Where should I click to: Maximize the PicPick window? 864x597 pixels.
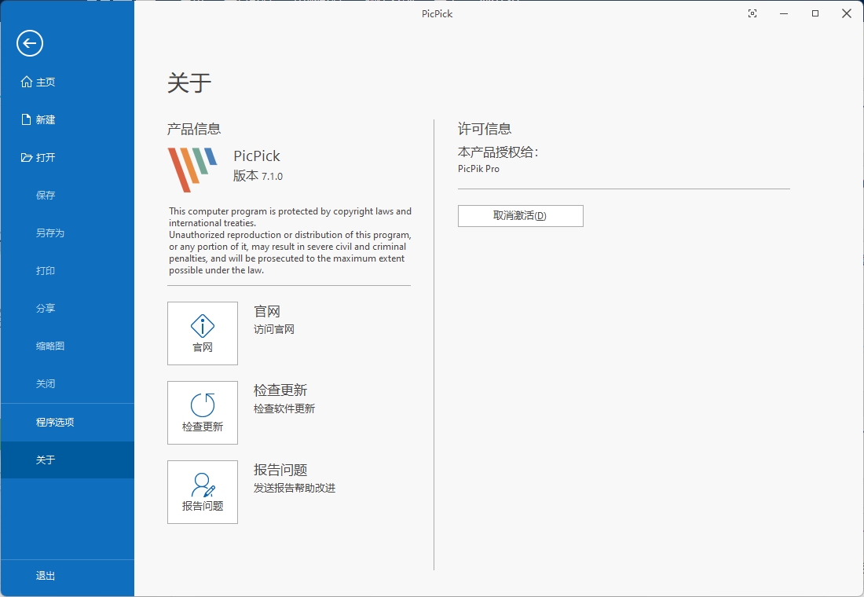click(x=815, y=13)
